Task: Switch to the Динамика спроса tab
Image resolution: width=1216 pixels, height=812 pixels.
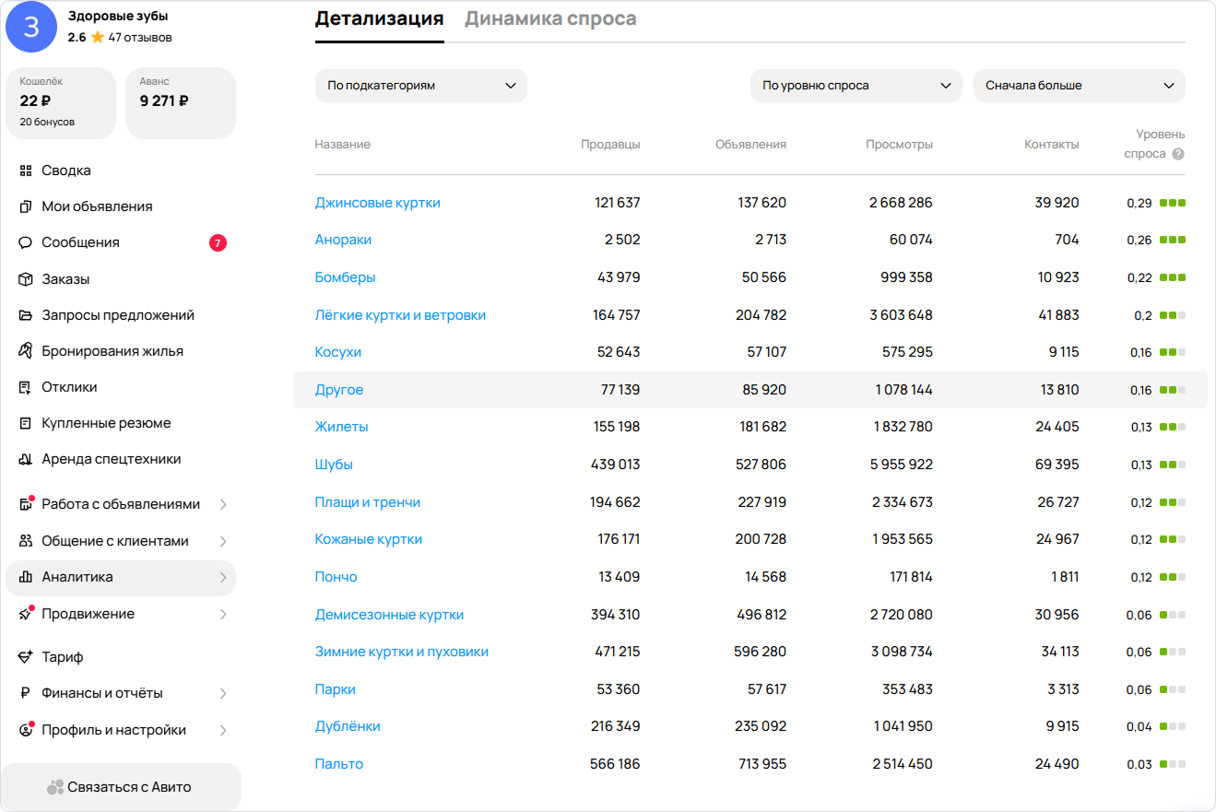Action: tap(549, 19)
